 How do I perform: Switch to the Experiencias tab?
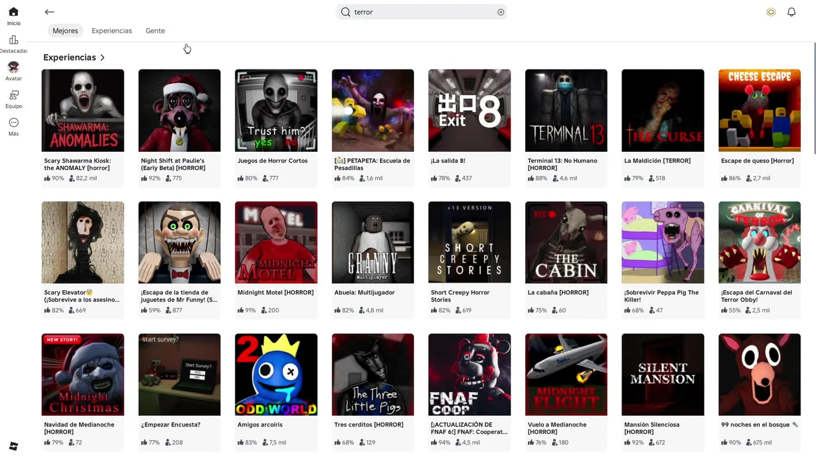(x=112, y=31)
